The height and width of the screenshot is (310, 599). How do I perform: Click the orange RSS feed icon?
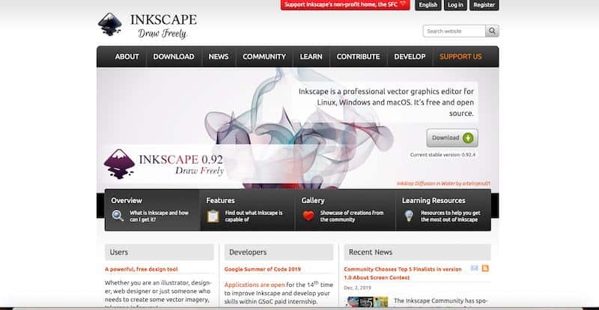(485, 268)
